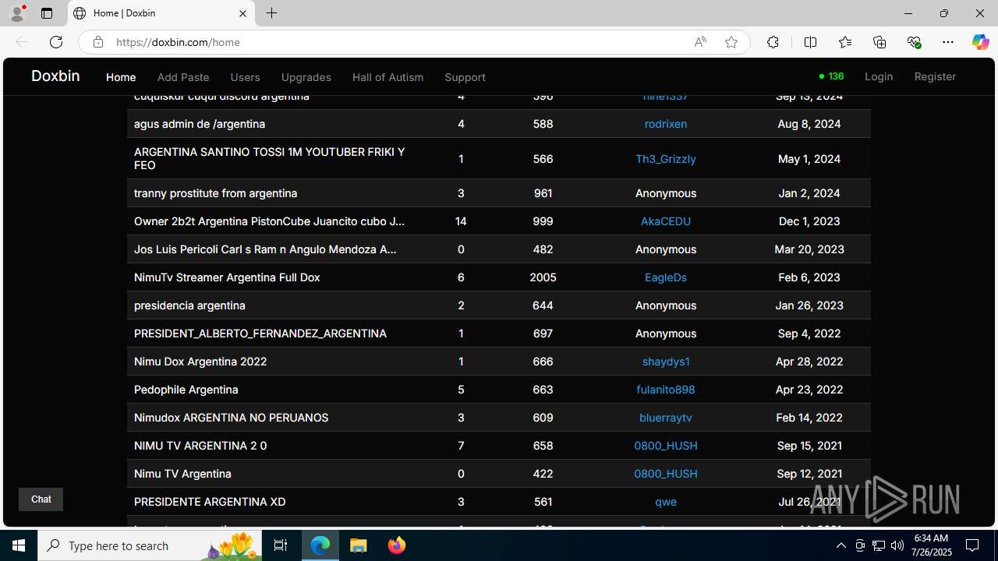Screen dimensions: 998x561
Task: Click the date Feb 6, 2023
Action: 809,277
